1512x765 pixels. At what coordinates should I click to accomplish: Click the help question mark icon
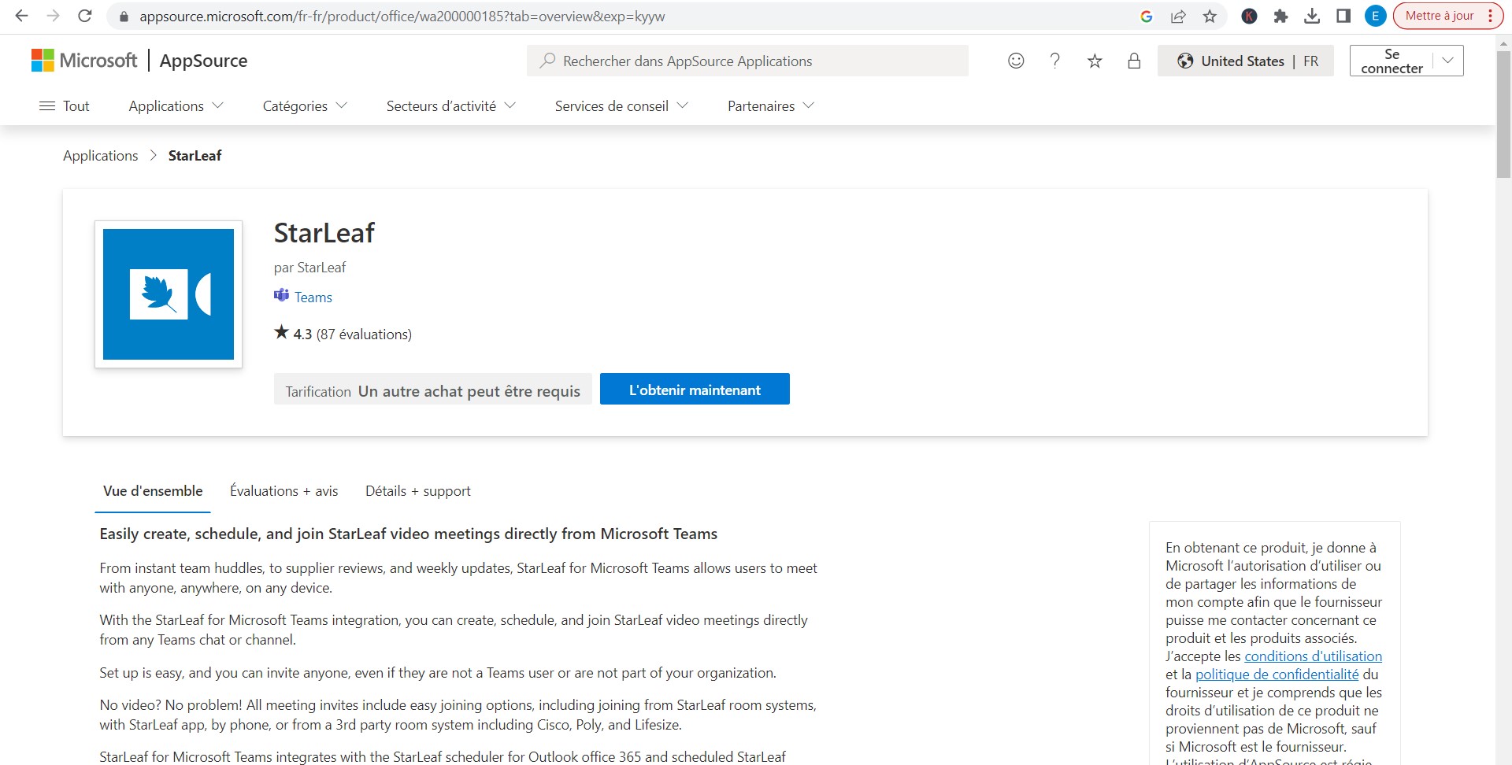(x=1055, y=61)
